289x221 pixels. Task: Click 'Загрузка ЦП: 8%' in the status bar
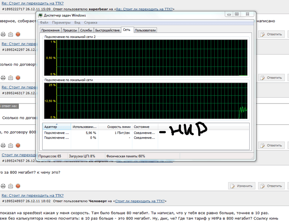[x=82, y=156]
